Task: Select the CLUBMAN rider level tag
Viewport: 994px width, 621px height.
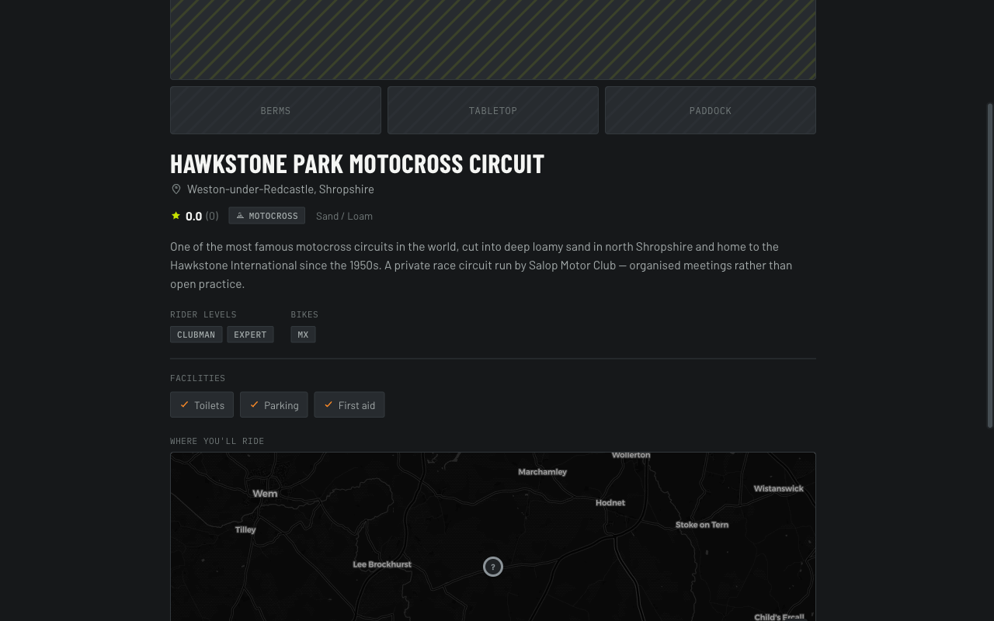Action: pyautogui.click(x=196, y=335)
